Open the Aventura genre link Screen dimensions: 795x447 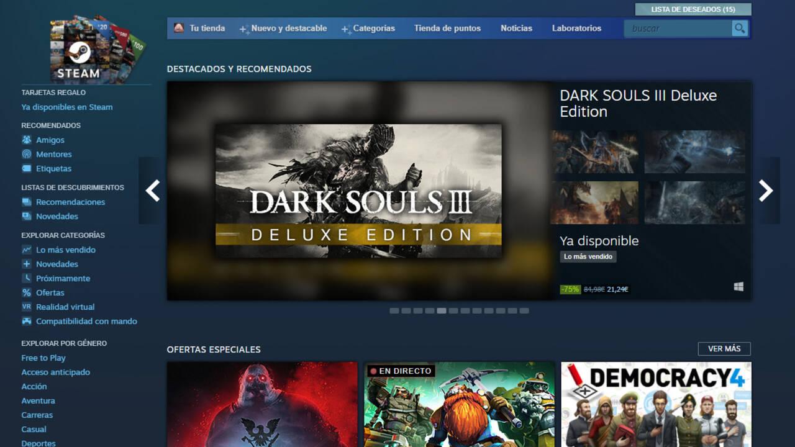(x=38, y=400)
